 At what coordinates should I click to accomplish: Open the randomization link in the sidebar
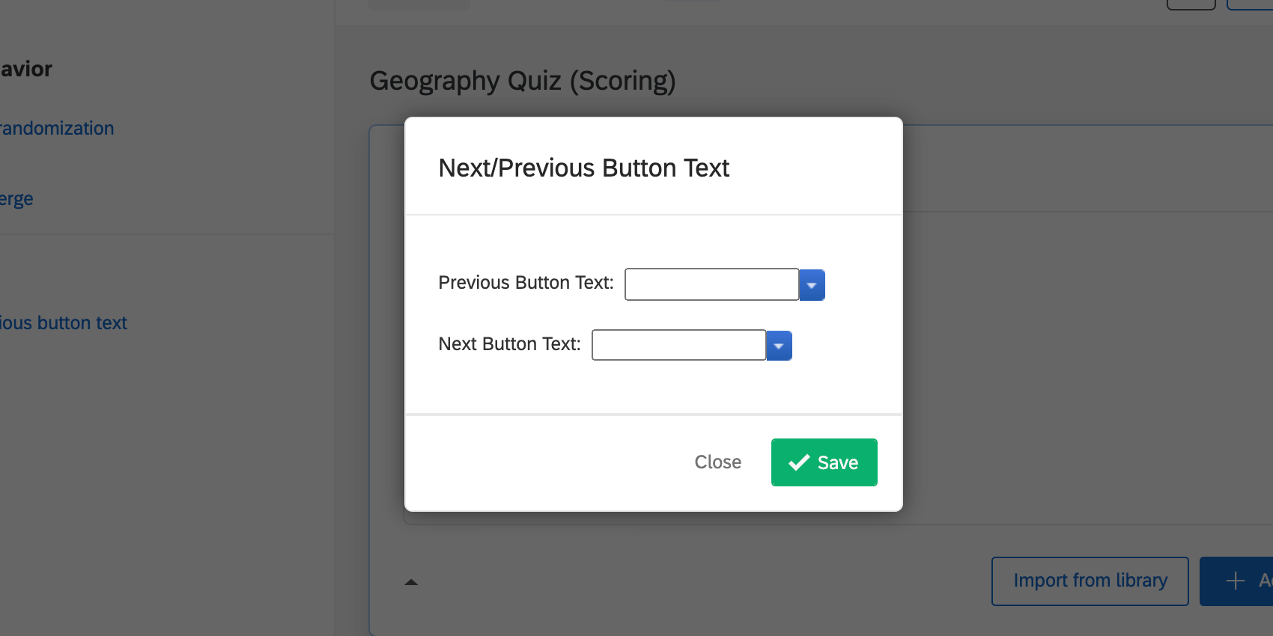click(56, 128)
